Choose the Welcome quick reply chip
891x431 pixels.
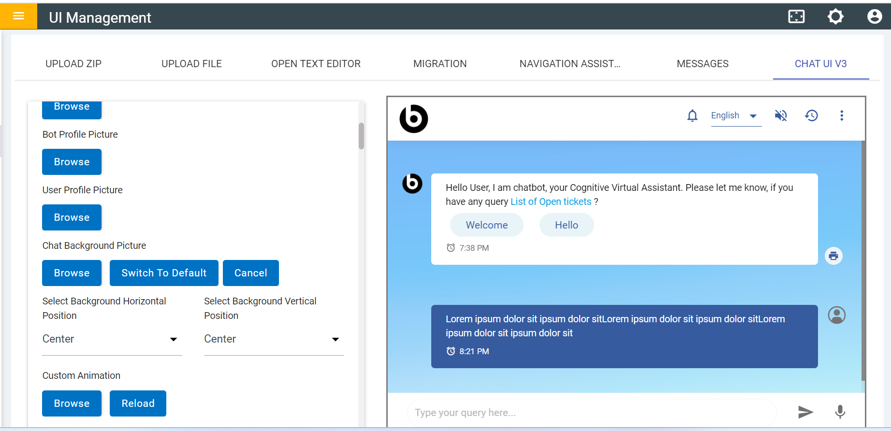487,225
